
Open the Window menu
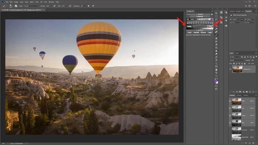click(x=51, y=2)
